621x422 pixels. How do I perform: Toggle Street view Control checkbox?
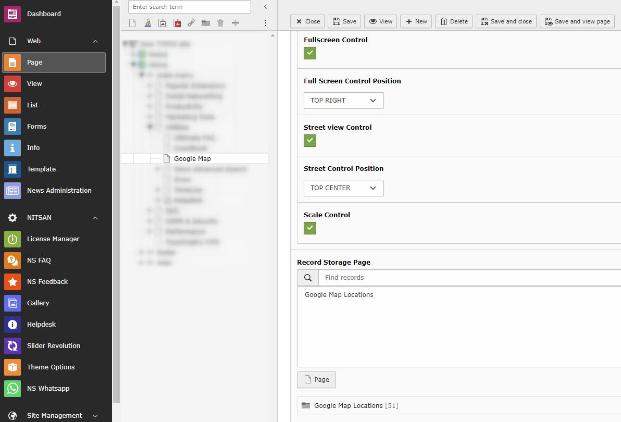coord(309,141)
